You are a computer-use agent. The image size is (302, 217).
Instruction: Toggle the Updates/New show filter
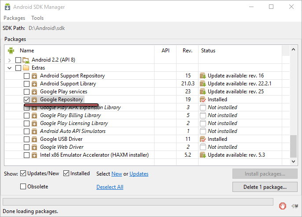23,173
